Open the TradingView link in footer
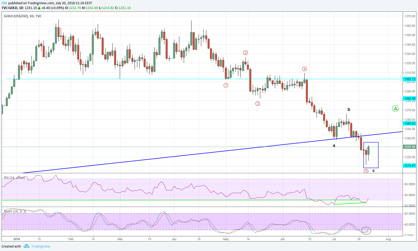The image size is (418, 251). [x=41, y=246]
